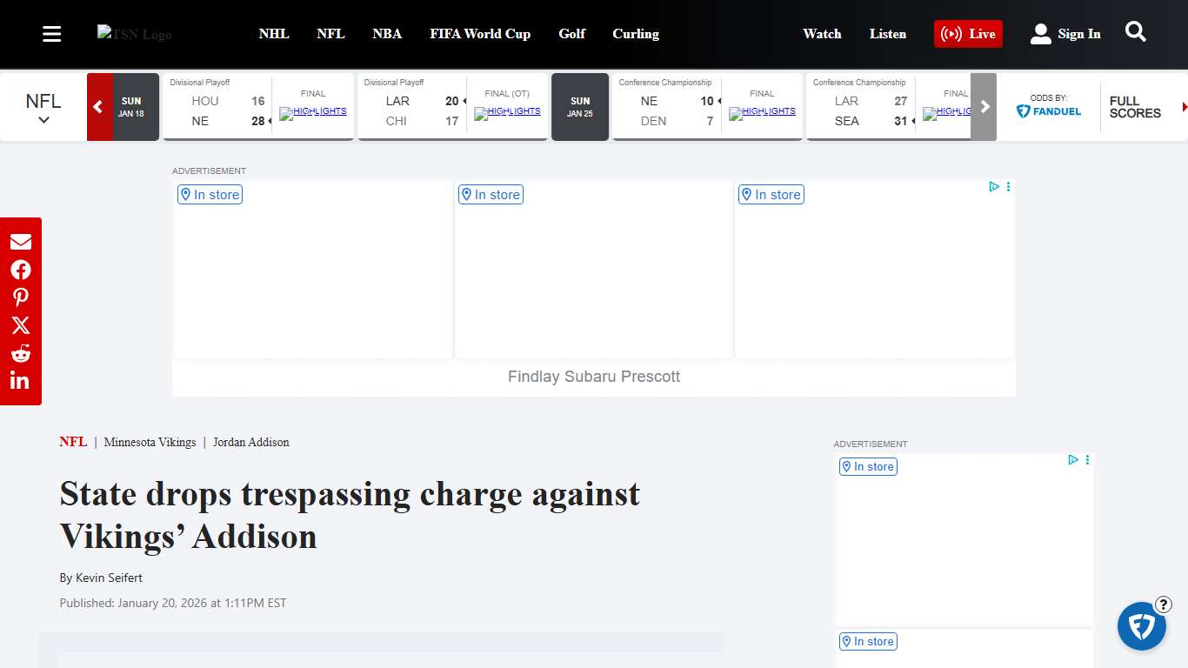Advance the scoreboard with the right arrow
1188x668 pixels.
tap(984, 106)
